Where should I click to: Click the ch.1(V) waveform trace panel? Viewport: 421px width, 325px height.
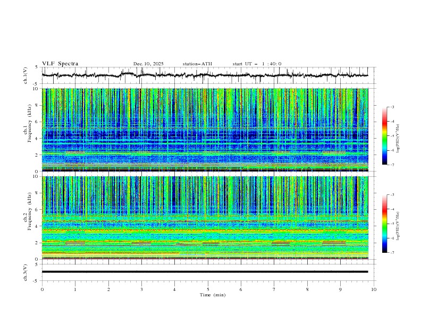pyautogui.click(x=207, y=75)
